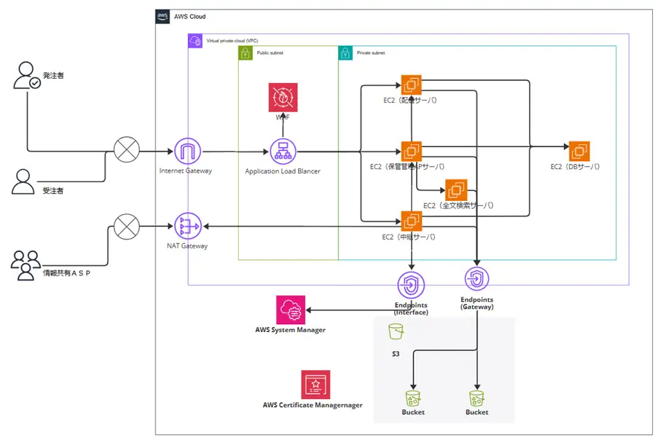This screenshot has height=437, width=655.
Task: Select the Internet Gateway icon
Action: [x=187, y=151]
